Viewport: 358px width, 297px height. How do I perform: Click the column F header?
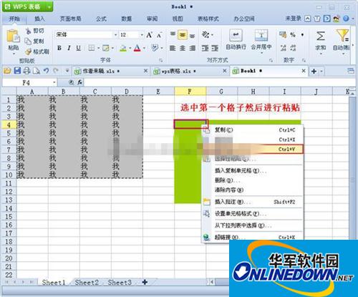tap(190, 92)
